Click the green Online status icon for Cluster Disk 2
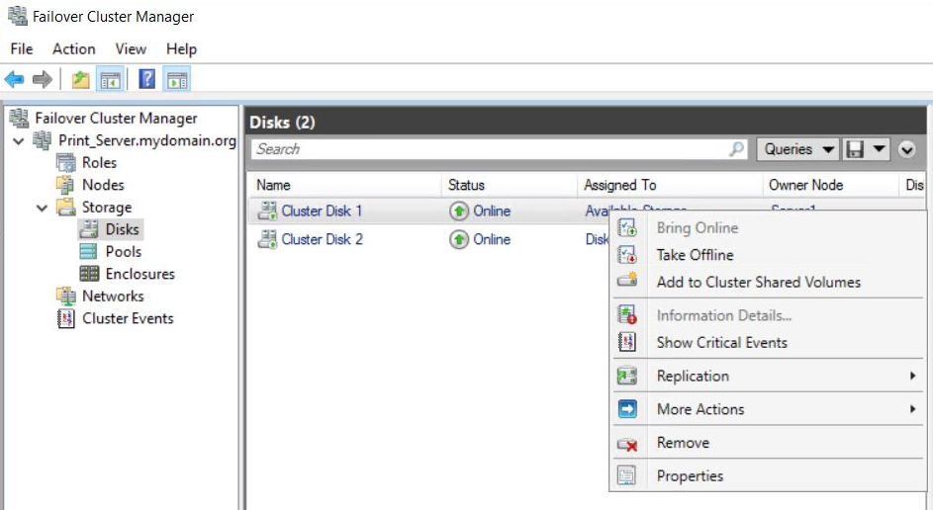The image size is (933, 510). tap(459, 239)
